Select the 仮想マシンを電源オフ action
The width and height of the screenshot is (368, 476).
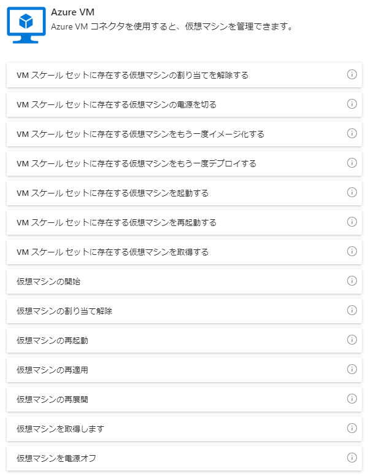click(x=184, y=458)
